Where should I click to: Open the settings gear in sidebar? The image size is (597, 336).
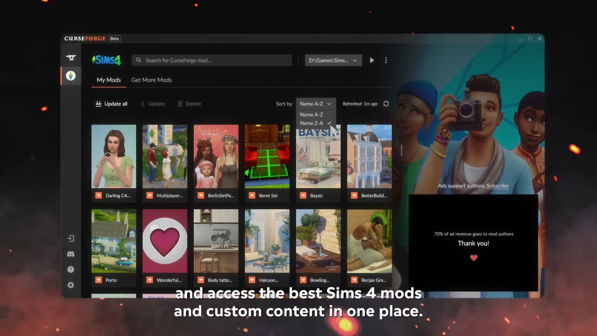(x=71, y=285)
